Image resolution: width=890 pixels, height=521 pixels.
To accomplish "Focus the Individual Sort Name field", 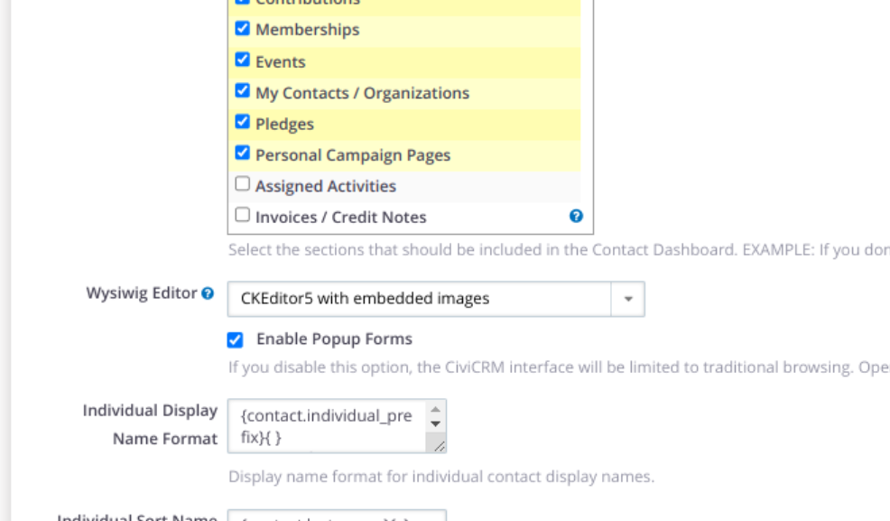I will click(x=336, y=516).
